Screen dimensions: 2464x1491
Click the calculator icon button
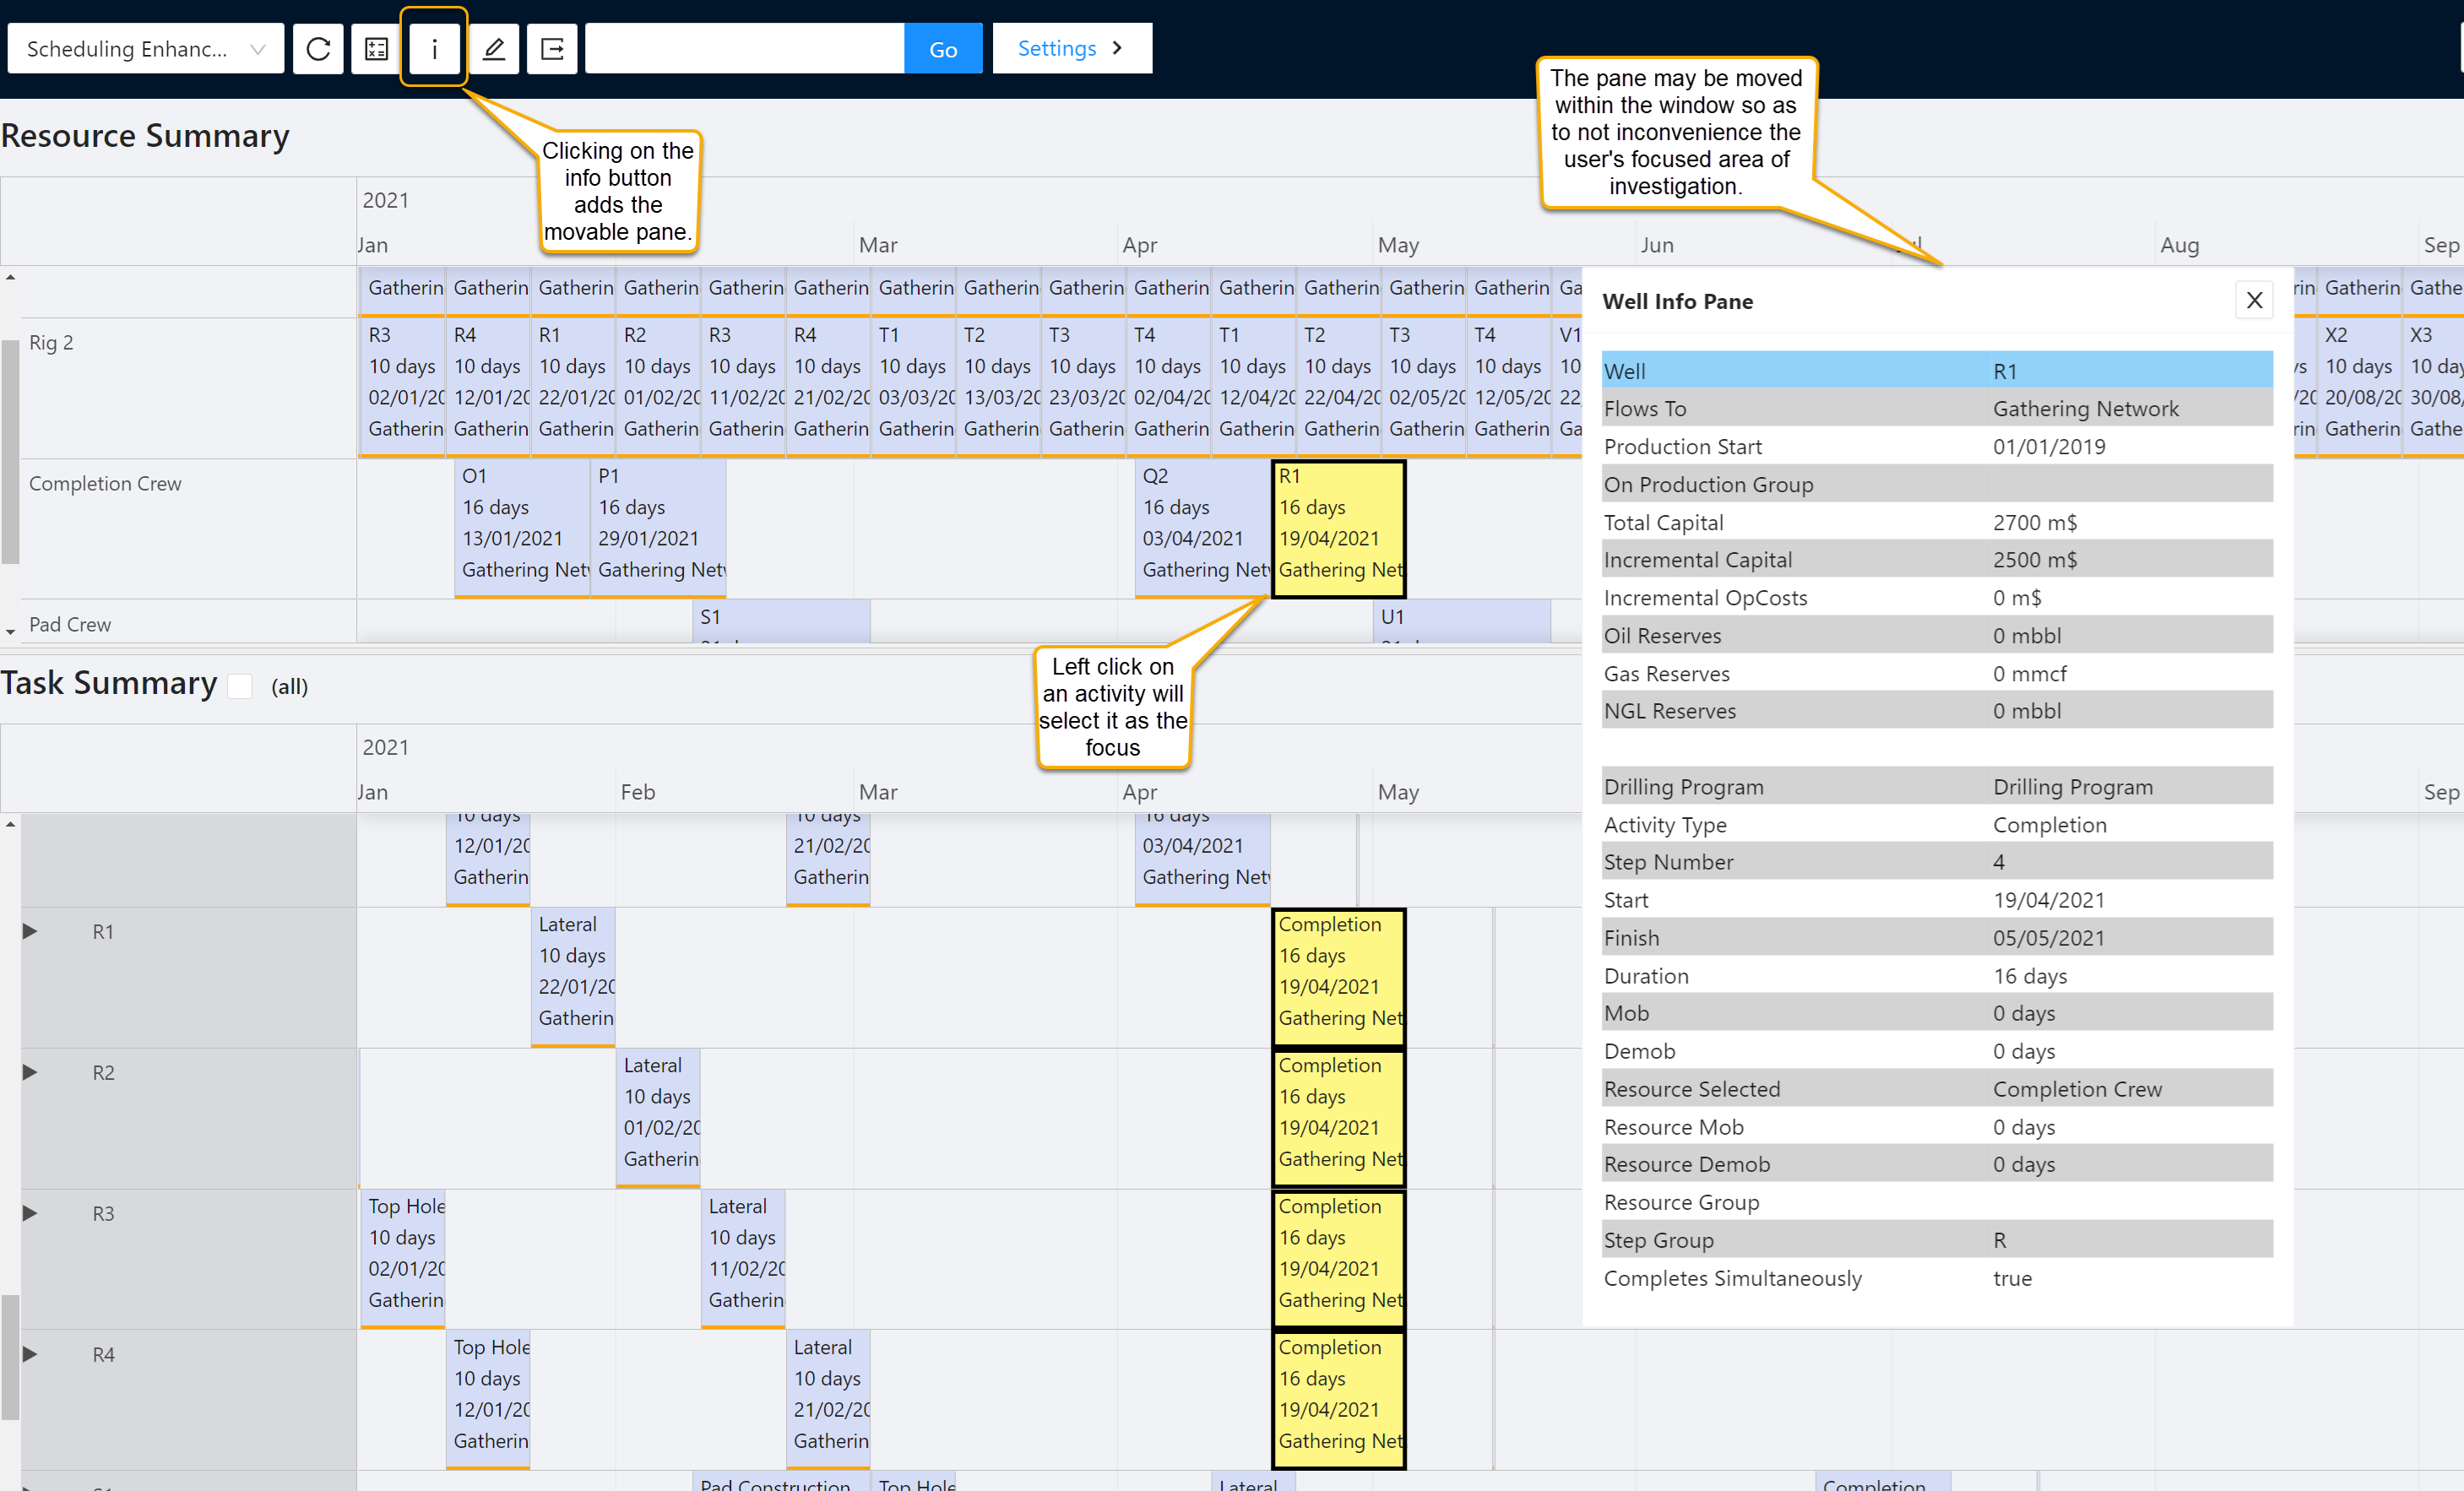(376, 49)
